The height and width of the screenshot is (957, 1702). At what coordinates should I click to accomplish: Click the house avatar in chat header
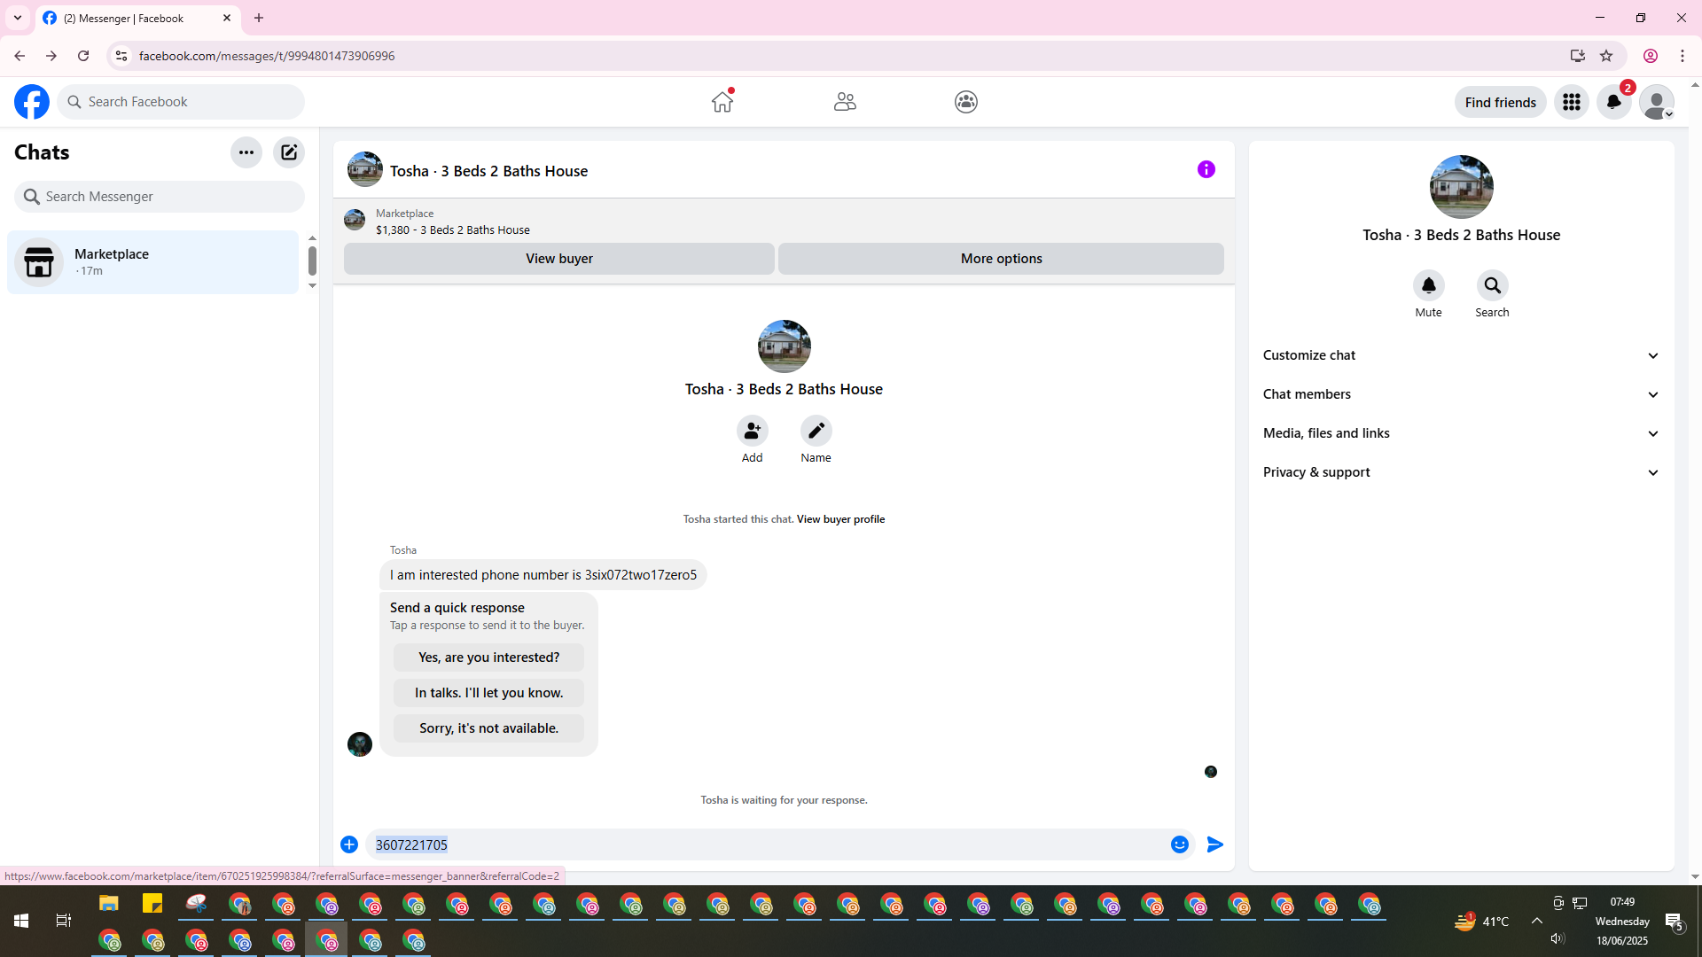tap(365, 169)
